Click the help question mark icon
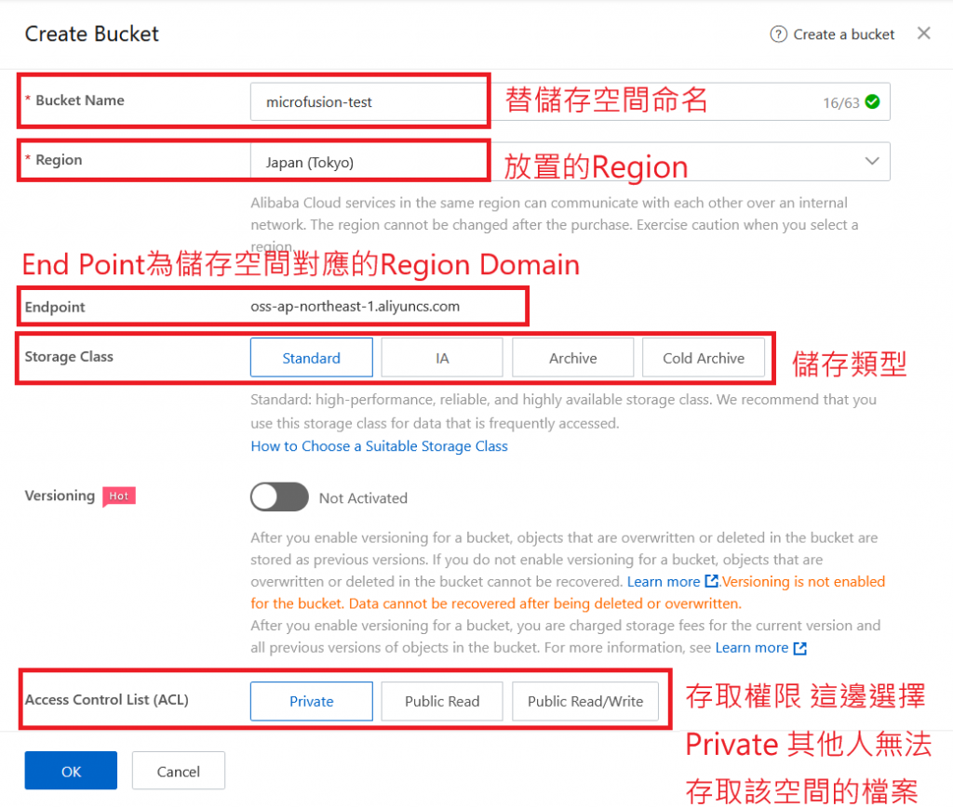The height and width of the screenshot is (807, 953). (778, 34)
